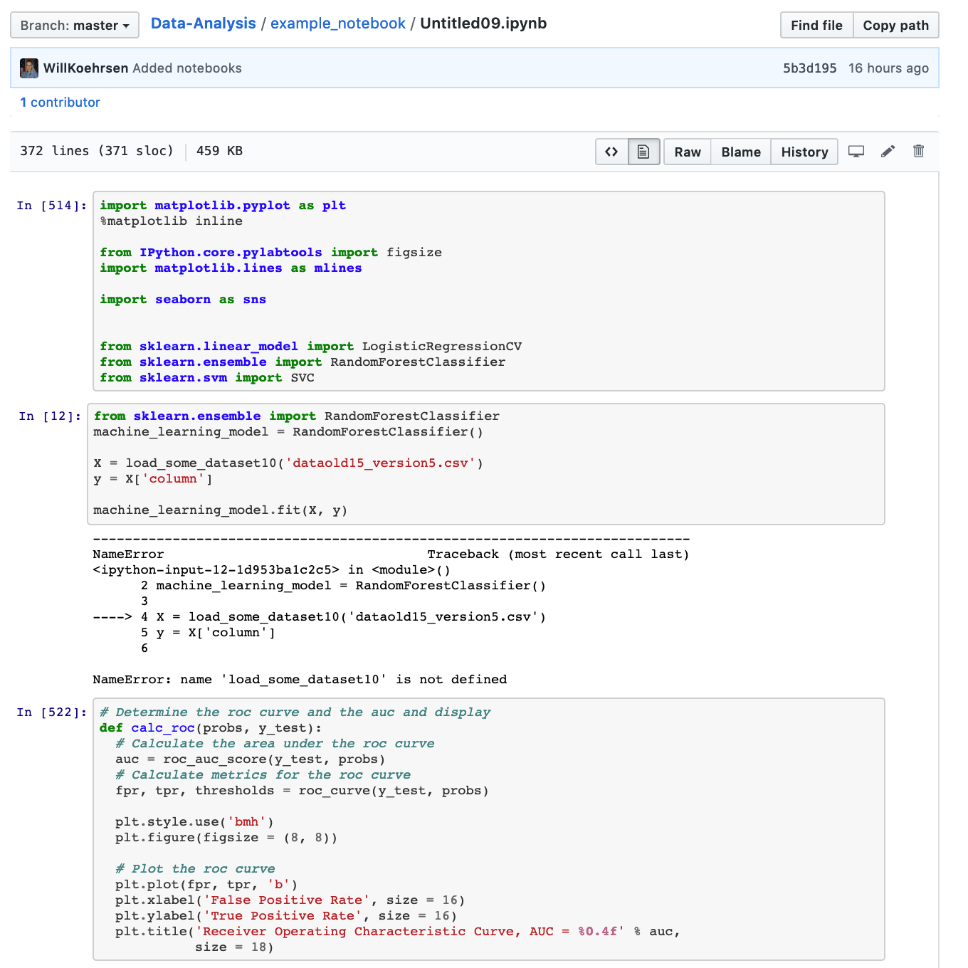
Task: Open Blame view for this file
Action: (741, 152)
